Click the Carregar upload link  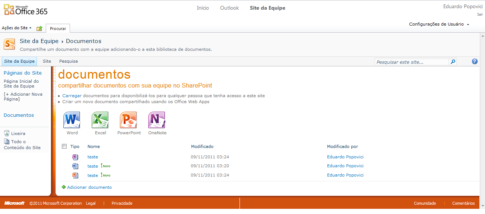(x=72, y=96)
